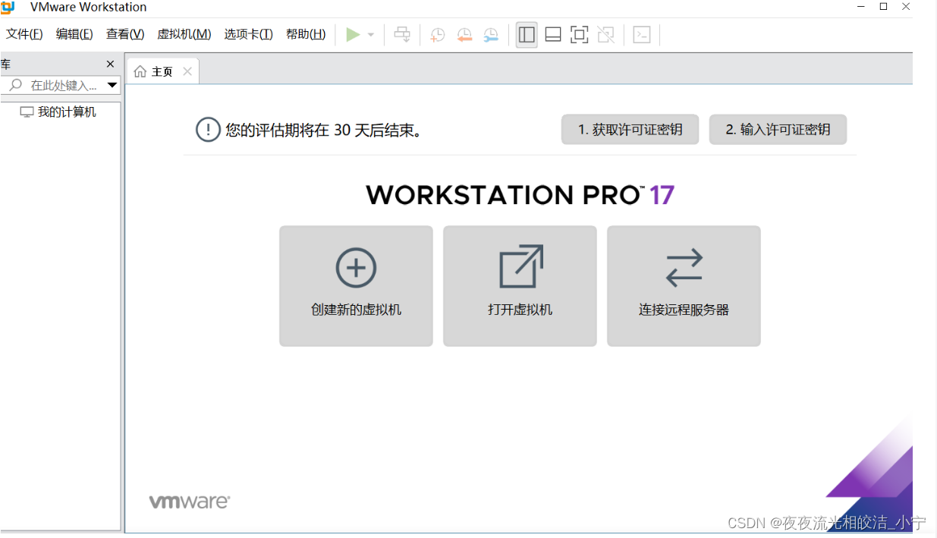This screenshot has height=538, width=937.
Task: Click the revert to snapshot toolbar icon
Action: click(x=464, y=34)
